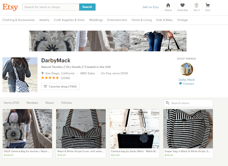This screenshot has width=228, height=166.
Task: Open the (2098) review count
Action: (65, 78)
